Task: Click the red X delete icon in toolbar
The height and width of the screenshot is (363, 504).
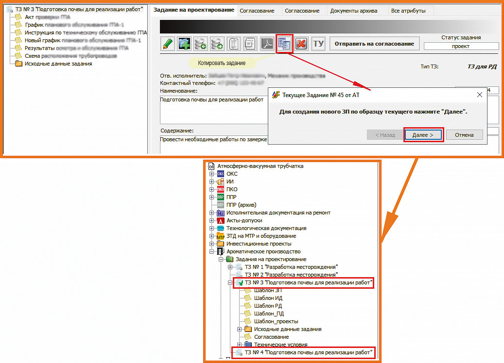Action: (x=301, y=44)
